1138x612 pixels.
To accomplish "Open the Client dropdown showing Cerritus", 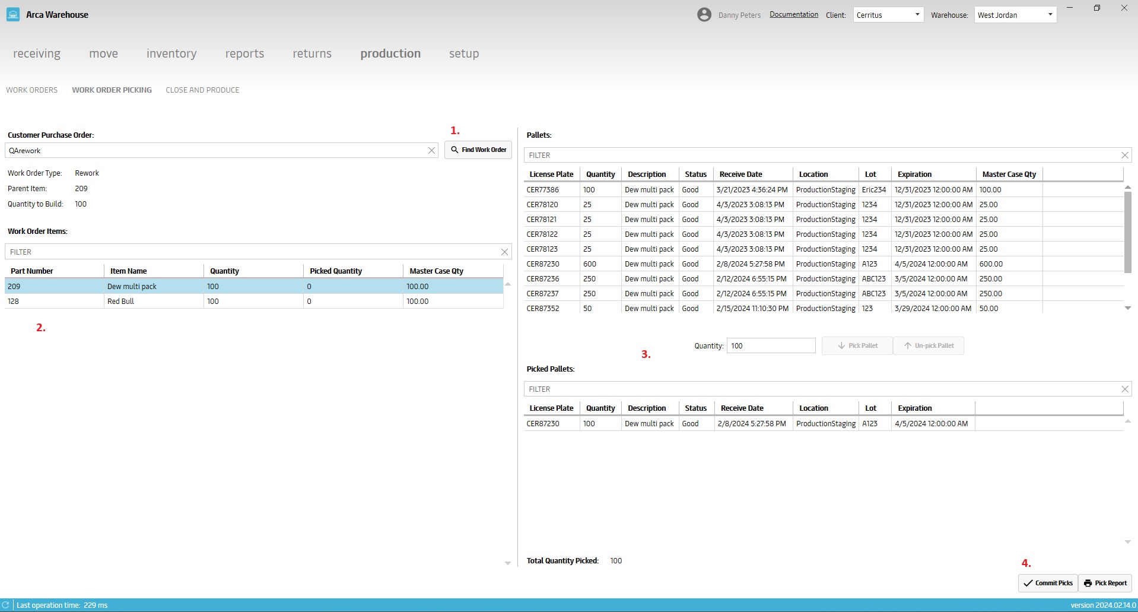I will 888,15.
